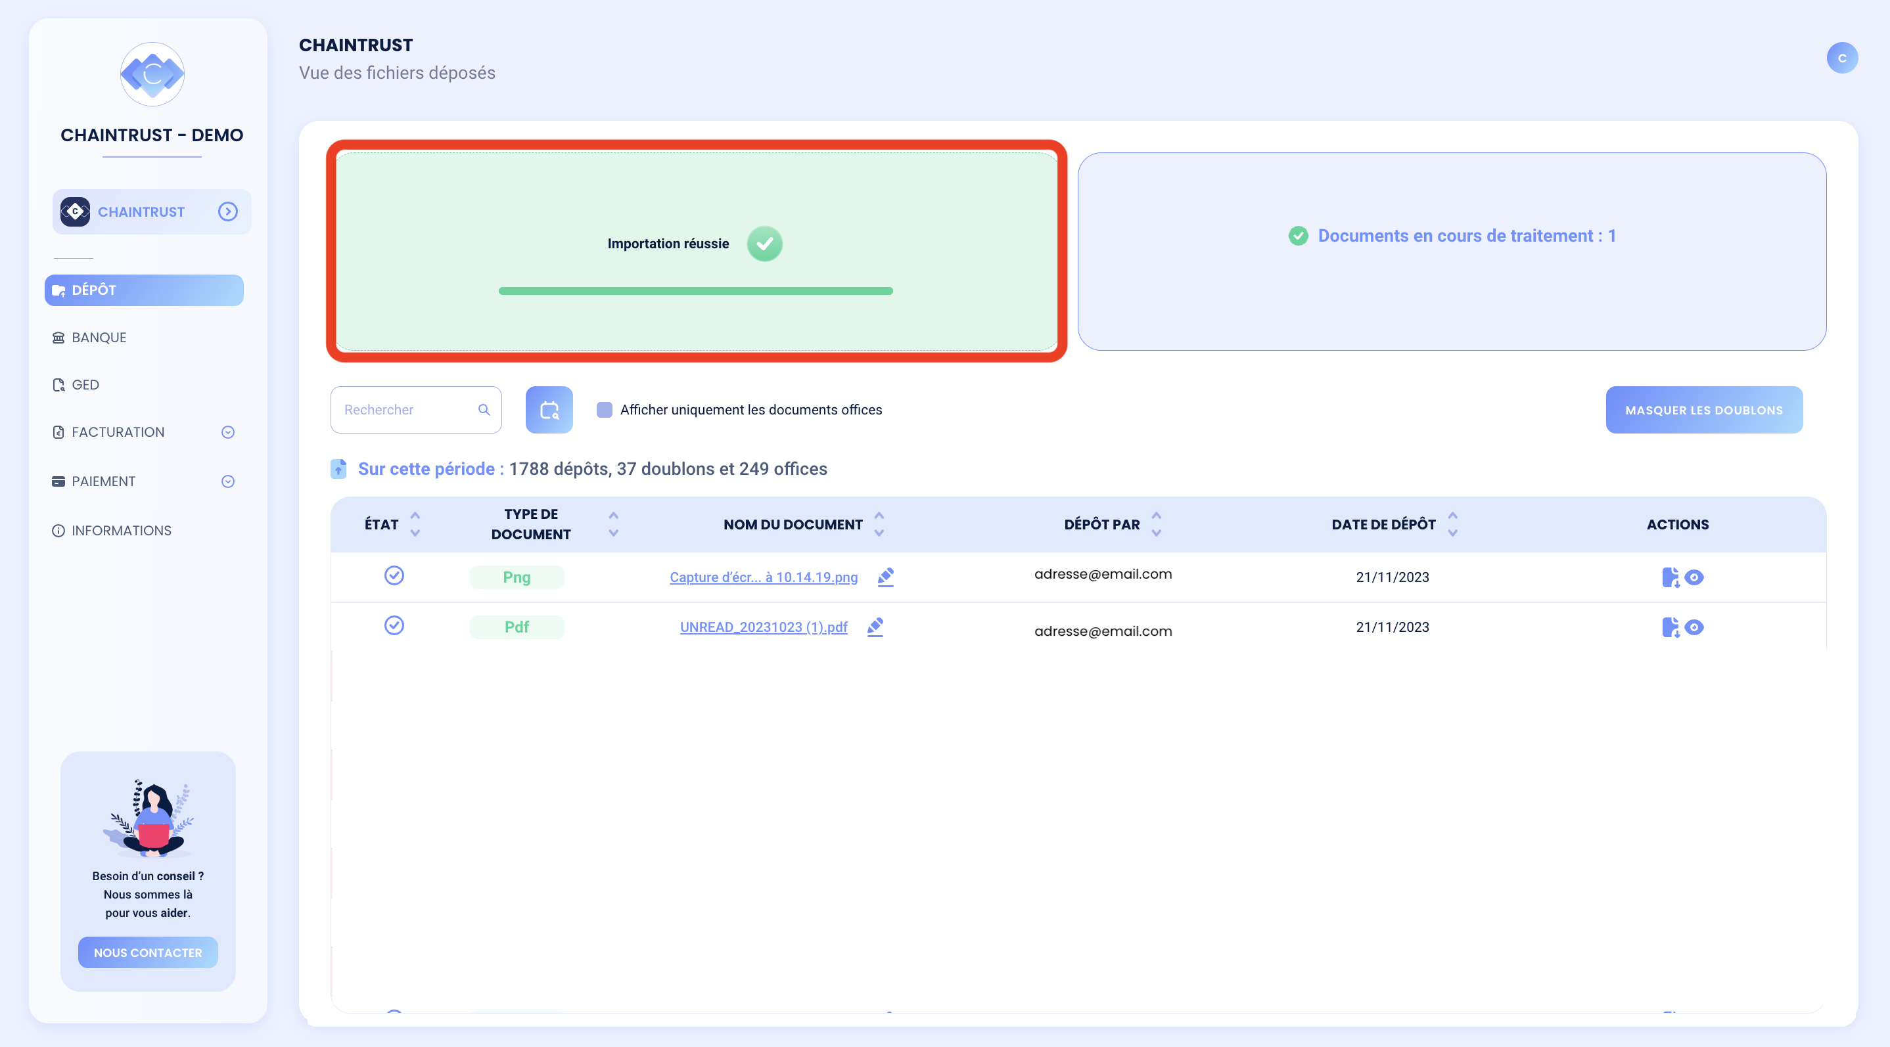Click the import progress bar
The width and height of the screenshot is (1890, 1047).
click(x=695, y=291)
